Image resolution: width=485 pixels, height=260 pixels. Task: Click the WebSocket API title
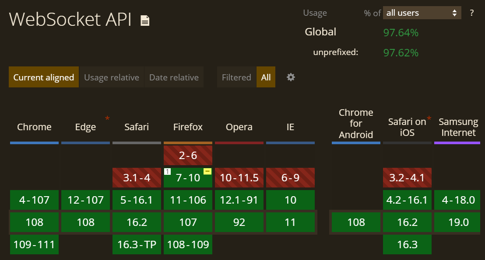click(70, 20)
